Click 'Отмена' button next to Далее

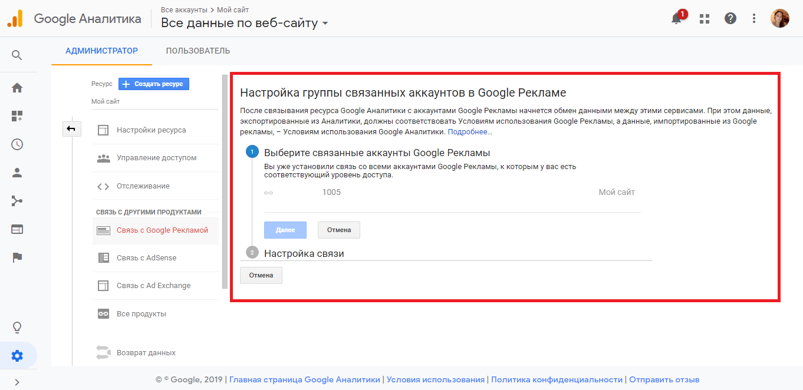click(339, 230)
